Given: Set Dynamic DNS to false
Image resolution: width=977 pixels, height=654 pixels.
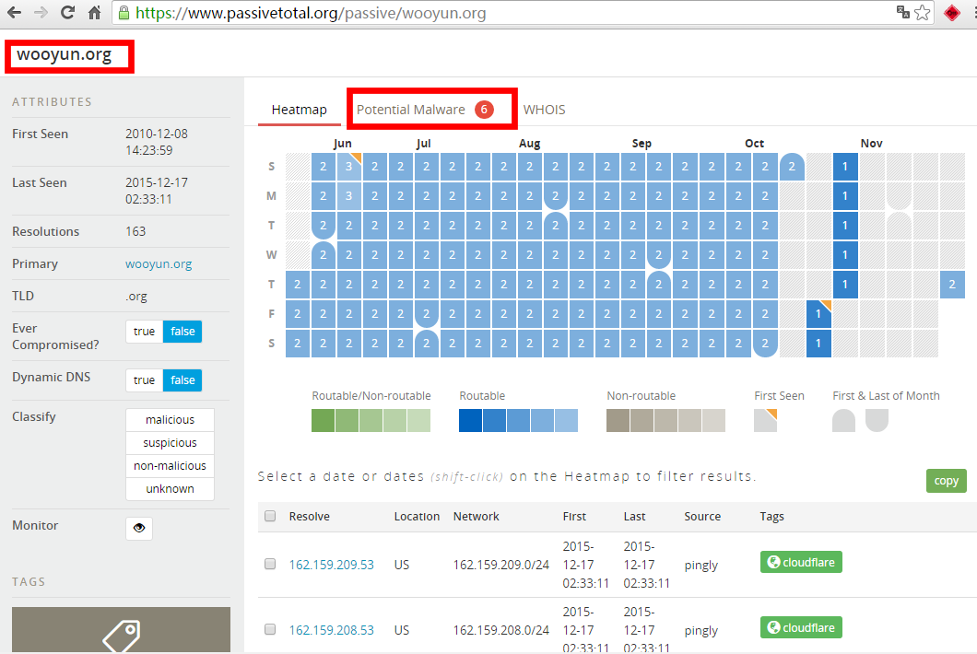Looking at the screenshot, I should (x=182, y=380).
